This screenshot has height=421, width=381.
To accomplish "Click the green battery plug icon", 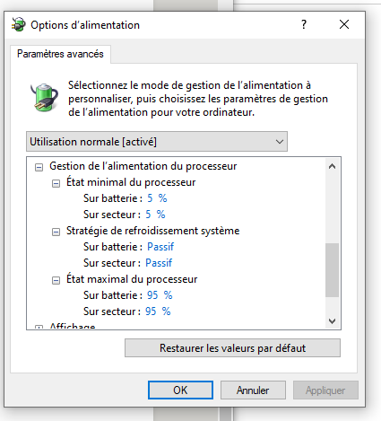I will tap(44, 97).
